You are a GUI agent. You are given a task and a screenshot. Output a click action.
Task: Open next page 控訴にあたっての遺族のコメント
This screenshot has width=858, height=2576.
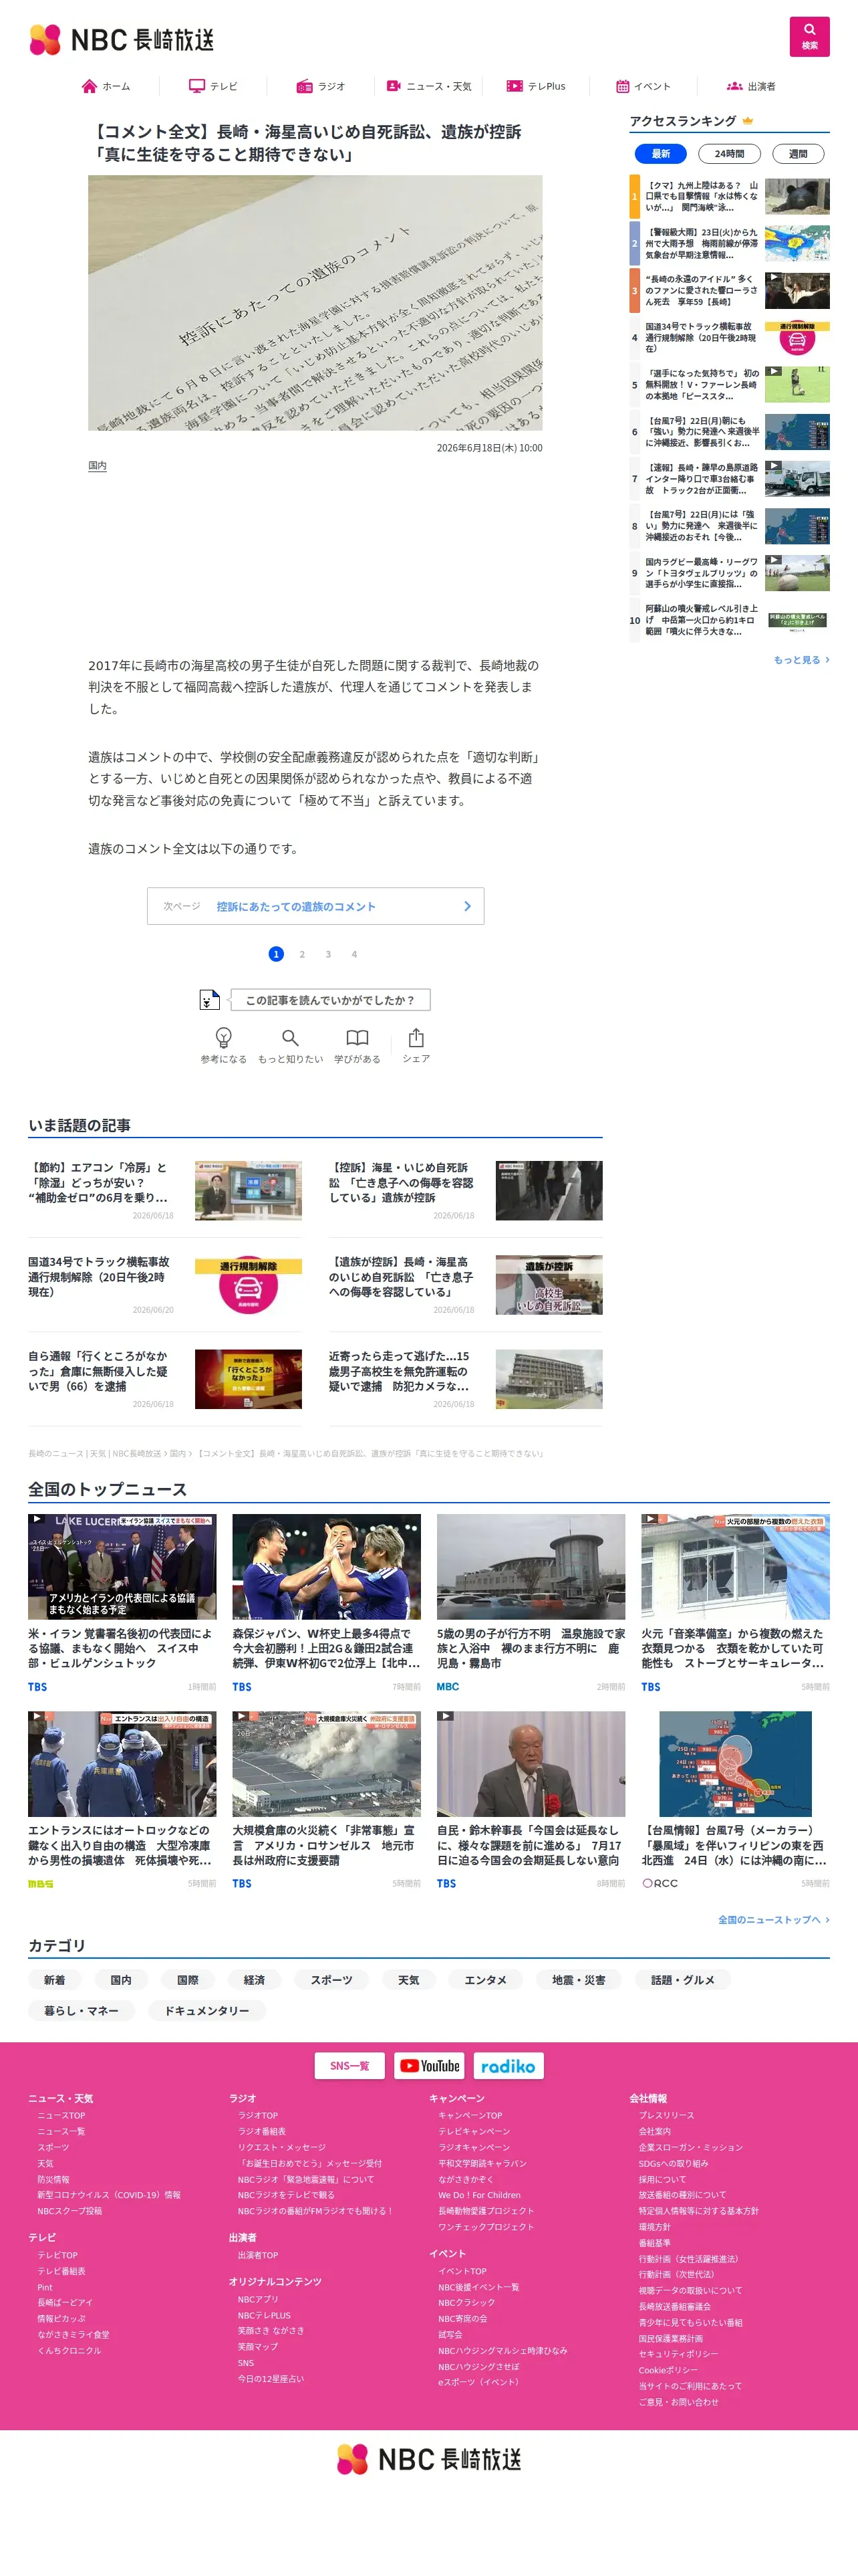315,906
